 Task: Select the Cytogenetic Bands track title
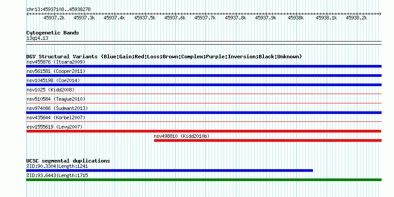53,33
